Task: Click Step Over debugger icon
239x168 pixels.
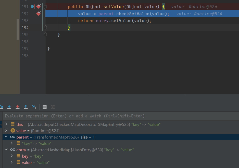Action: tap(1, 107)
